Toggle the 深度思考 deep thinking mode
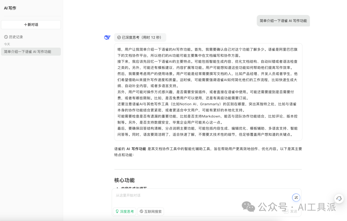The image size is (347, 221). click(x=125, y=211)
